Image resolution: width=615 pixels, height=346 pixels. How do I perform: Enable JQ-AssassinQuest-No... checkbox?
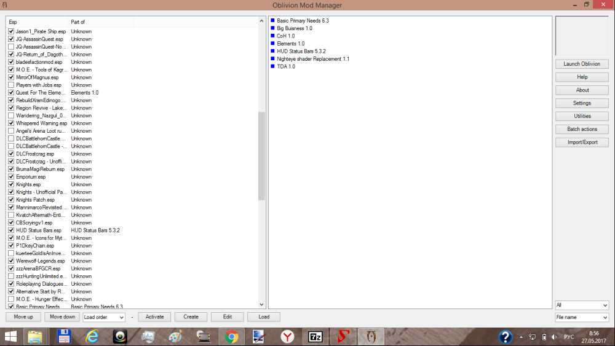click(11, 47)
